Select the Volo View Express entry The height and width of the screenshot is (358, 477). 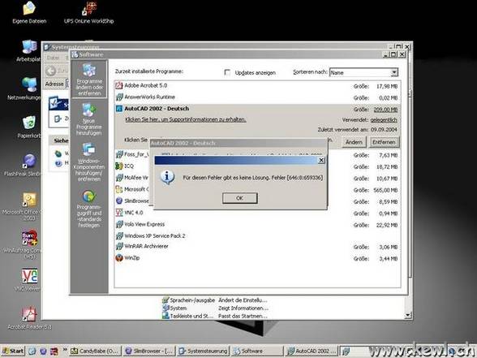(x=257, y=224)
